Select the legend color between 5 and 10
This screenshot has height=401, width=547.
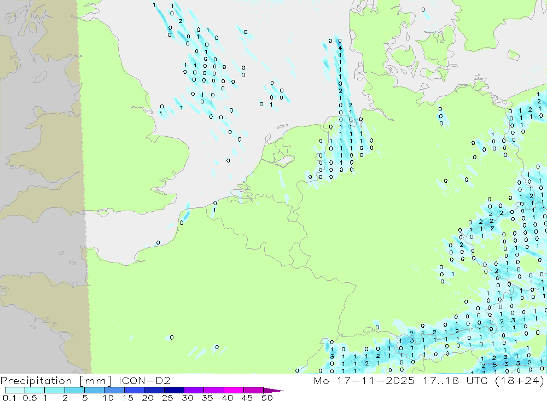(95, 390)
